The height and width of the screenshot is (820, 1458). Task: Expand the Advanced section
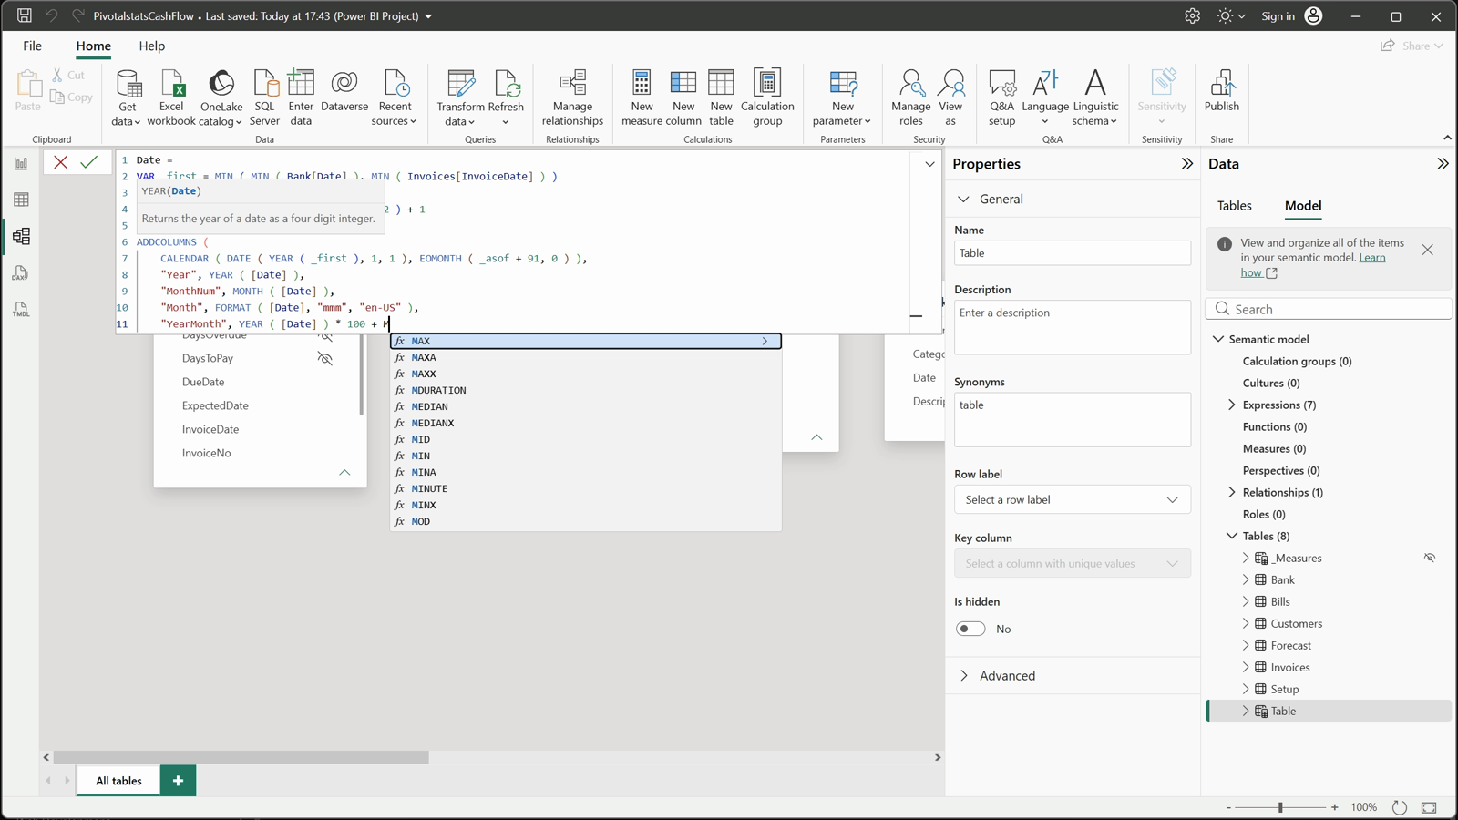tap(964, 676)
